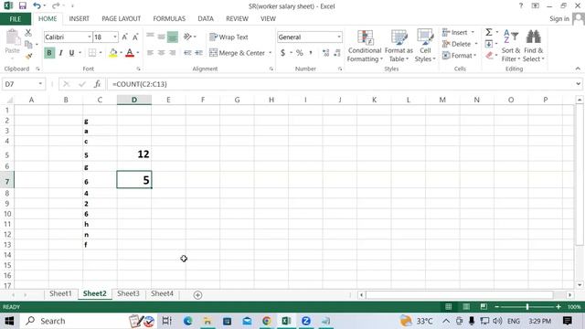Click the AutoSum sigma icon
Screen dimensions: 585x329
click(x=489, y=33)
